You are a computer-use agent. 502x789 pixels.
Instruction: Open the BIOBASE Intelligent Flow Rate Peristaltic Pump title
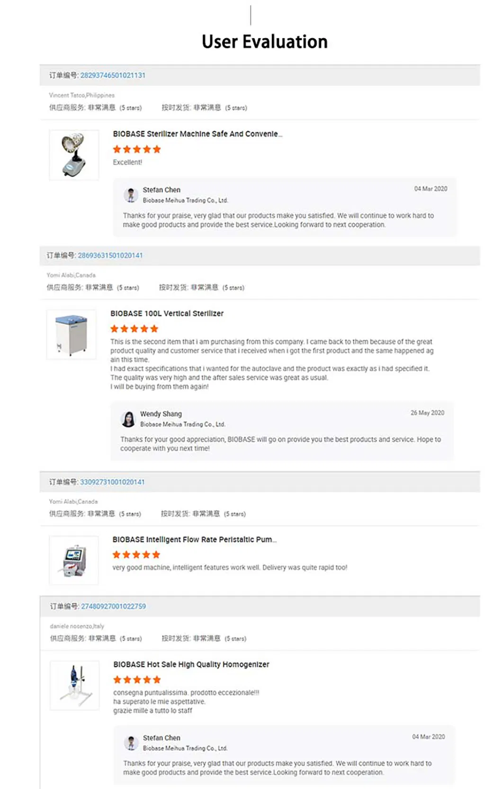[194, 540]
